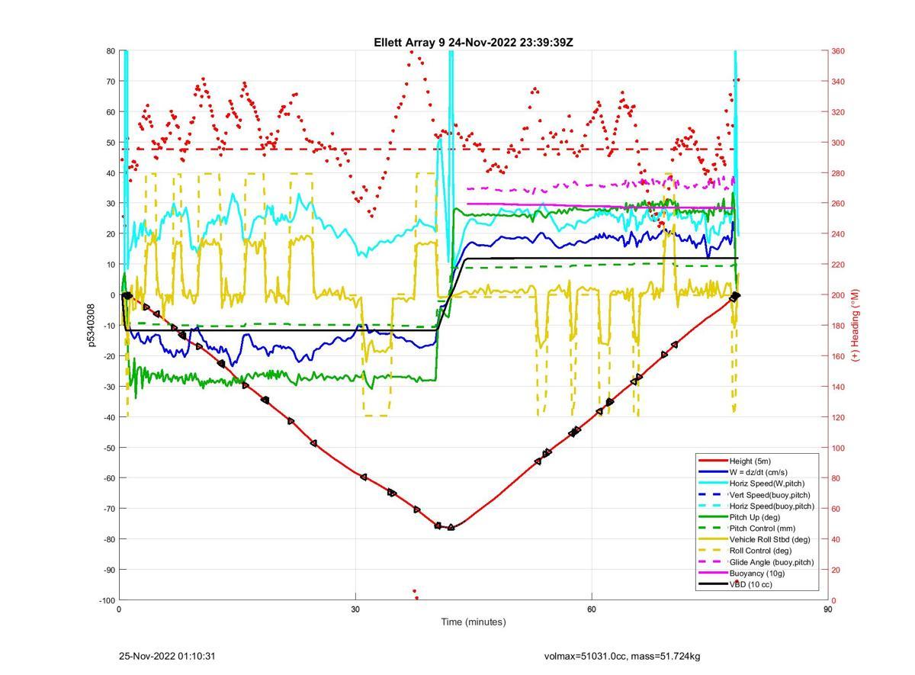915x675 pixels.
Task: Click the 160 tick on the heading axis
Action: tap(838, 356)
